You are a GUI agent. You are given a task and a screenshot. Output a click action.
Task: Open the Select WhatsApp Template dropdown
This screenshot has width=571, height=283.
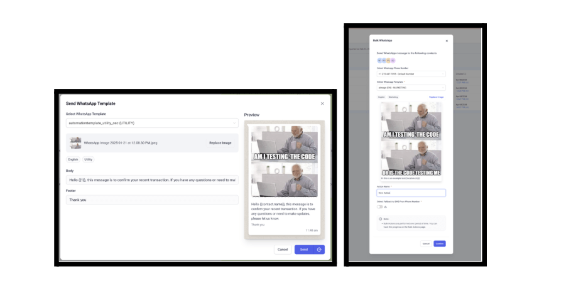[152, 123]
